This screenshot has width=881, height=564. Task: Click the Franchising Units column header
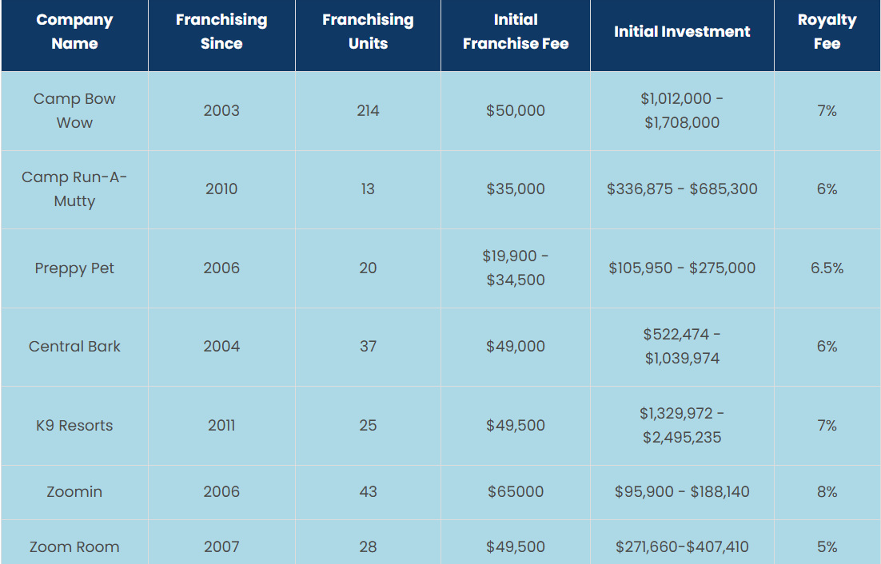tap(368, 32)
